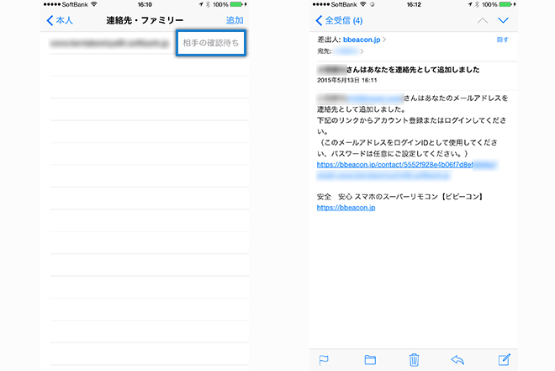Delete email with trash icon

[414, 360]
